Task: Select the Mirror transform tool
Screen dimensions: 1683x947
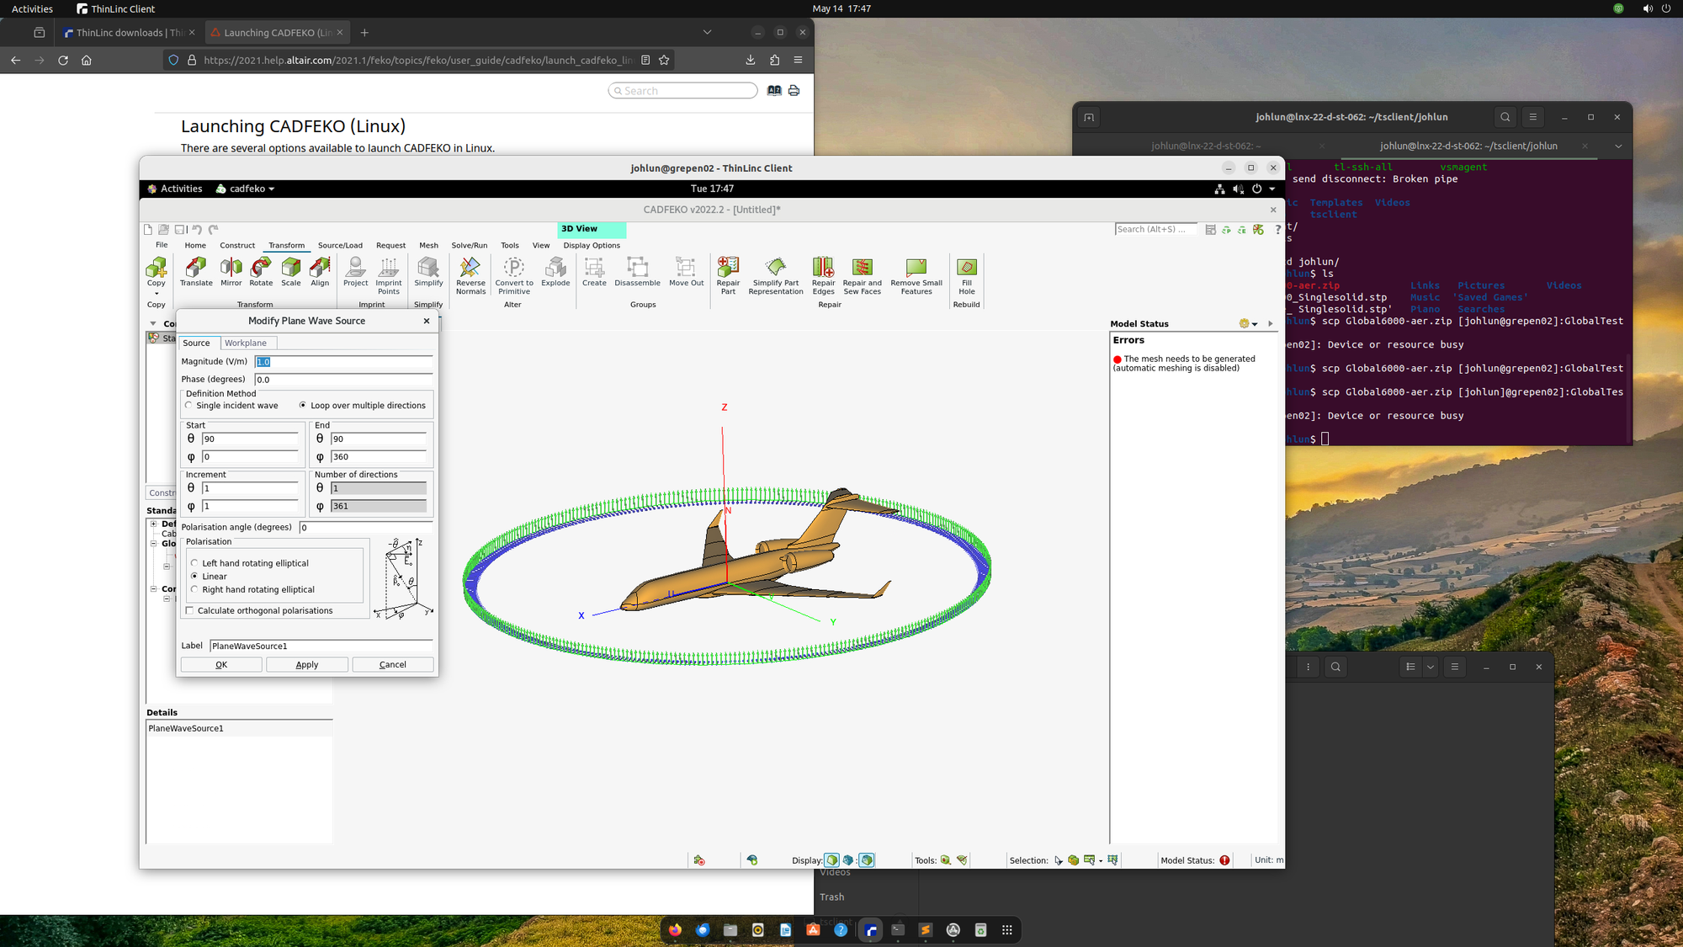Action: point(231,272)
